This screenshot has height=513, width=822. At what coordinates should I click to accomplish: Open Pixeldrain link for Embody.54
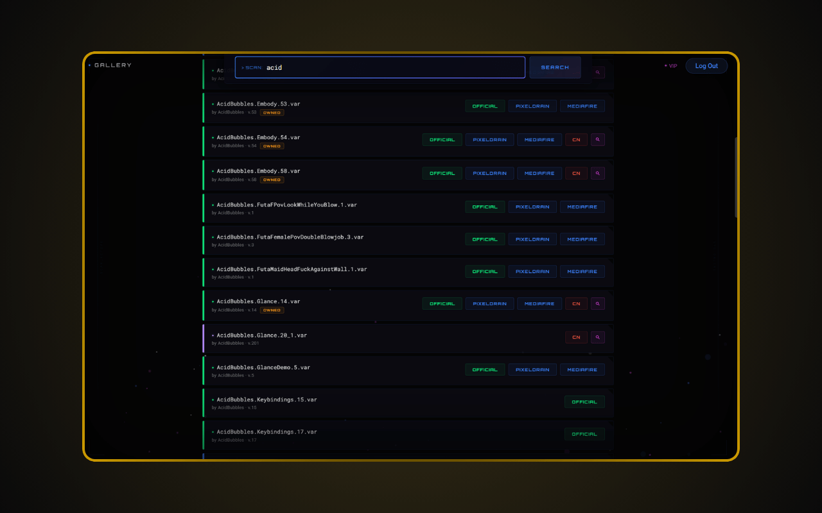point(489,140)
